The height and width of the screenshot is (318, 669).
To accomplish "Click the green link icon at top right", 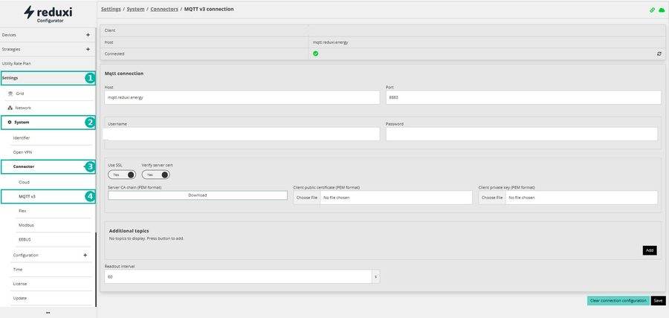I will point(653,10).
